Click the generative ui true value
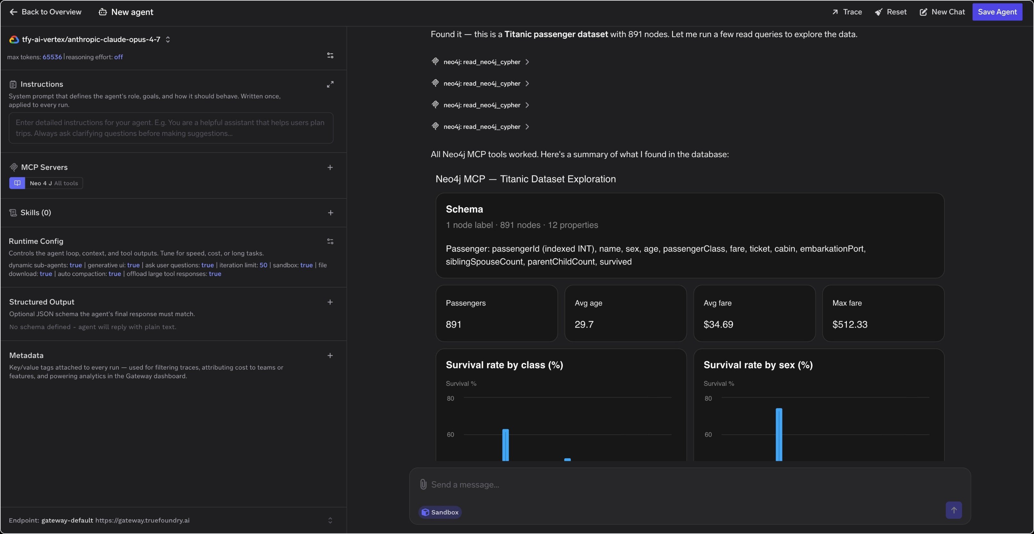The image size is (1034, 534). [133, 265]
